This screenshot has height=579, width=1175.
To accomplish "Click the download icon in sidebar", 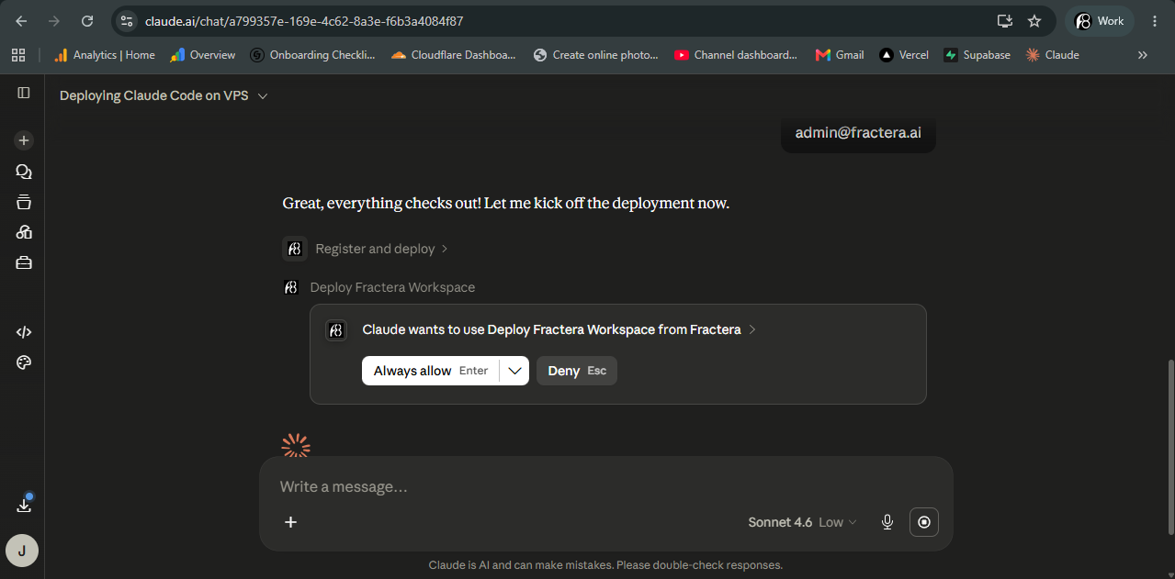I will click(x=24, y=505).
